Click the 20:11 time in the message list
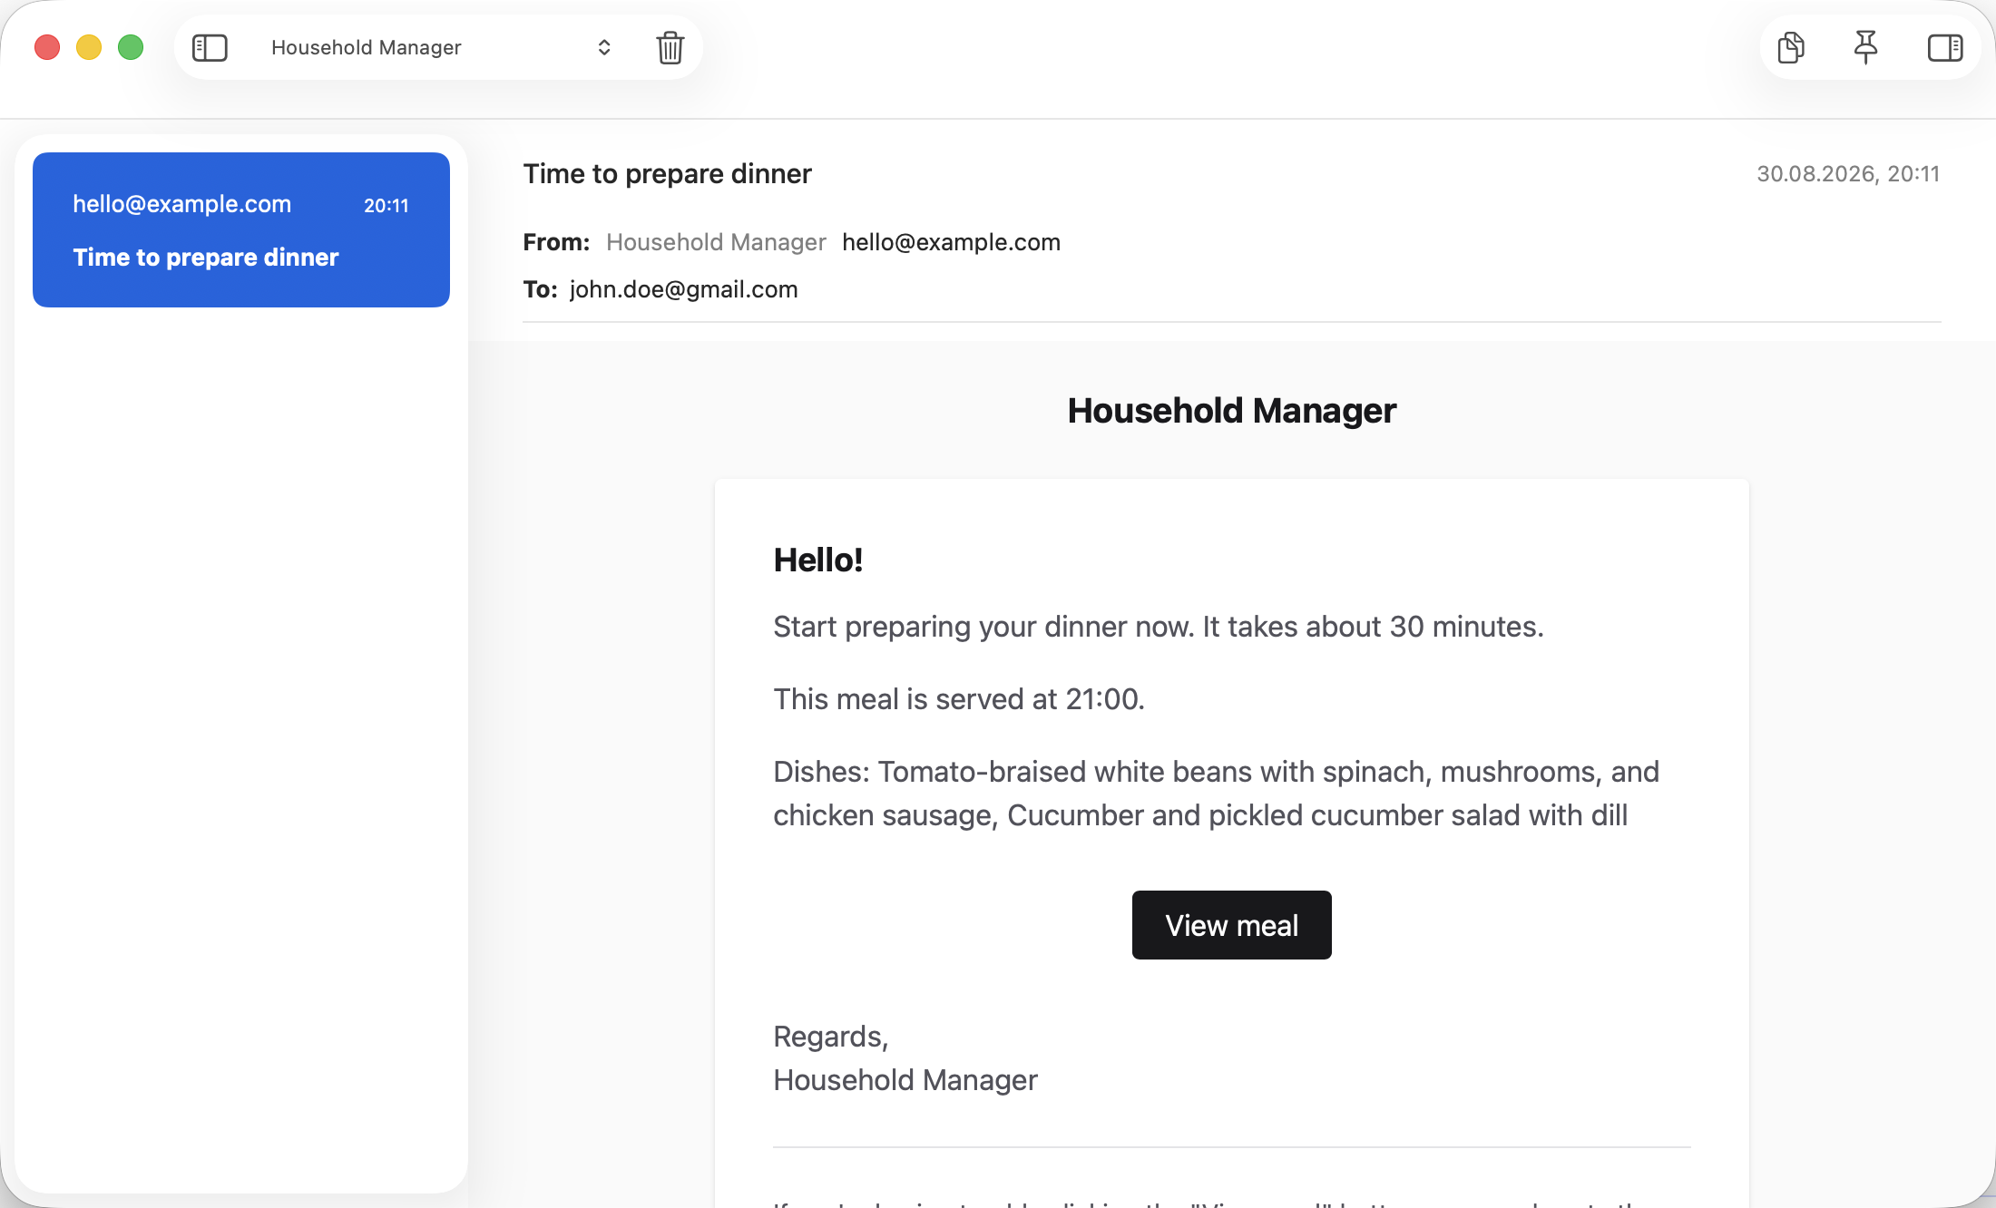The height and width of the screenshot is (1208, 1996). [x=386, y=206]
